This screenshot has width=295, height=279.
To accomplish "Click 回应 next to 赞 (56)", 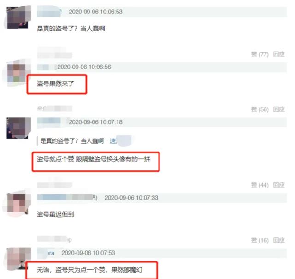I will coord(279,109).
